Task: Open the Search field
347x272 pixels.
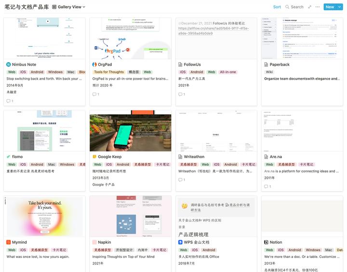Action: (294, 7)
